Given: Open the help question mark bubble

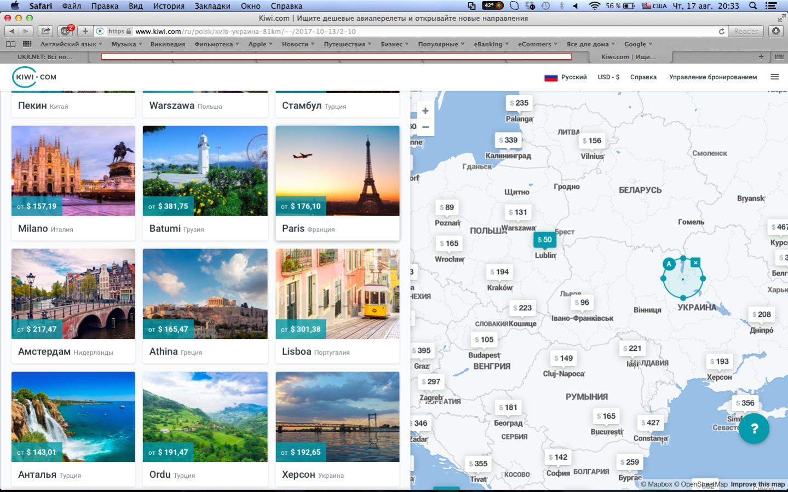Looking at the screenshot, I should pos(754,429).
